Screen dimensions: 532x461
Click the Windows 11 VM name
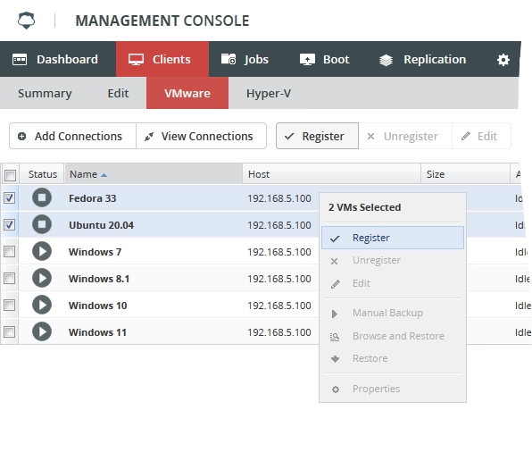(x=97, y=332)
